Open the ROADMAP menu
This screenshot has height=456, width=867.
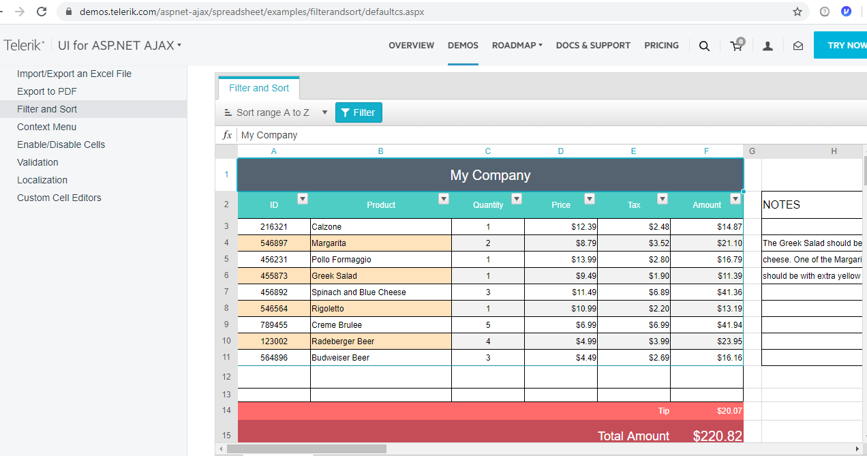(517, 46)
